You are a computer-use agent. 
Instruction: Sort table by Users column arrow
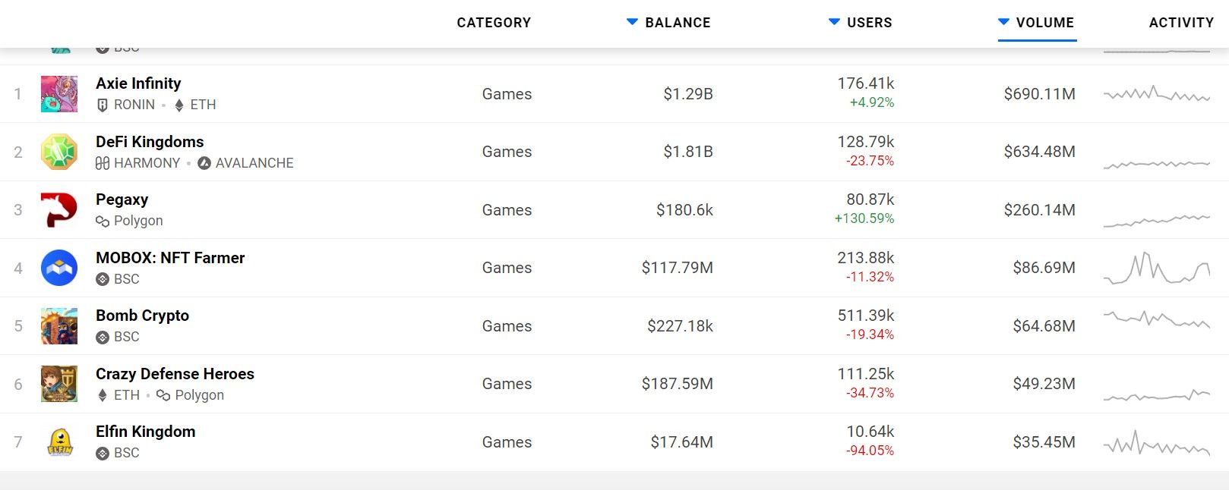(834, 22)
